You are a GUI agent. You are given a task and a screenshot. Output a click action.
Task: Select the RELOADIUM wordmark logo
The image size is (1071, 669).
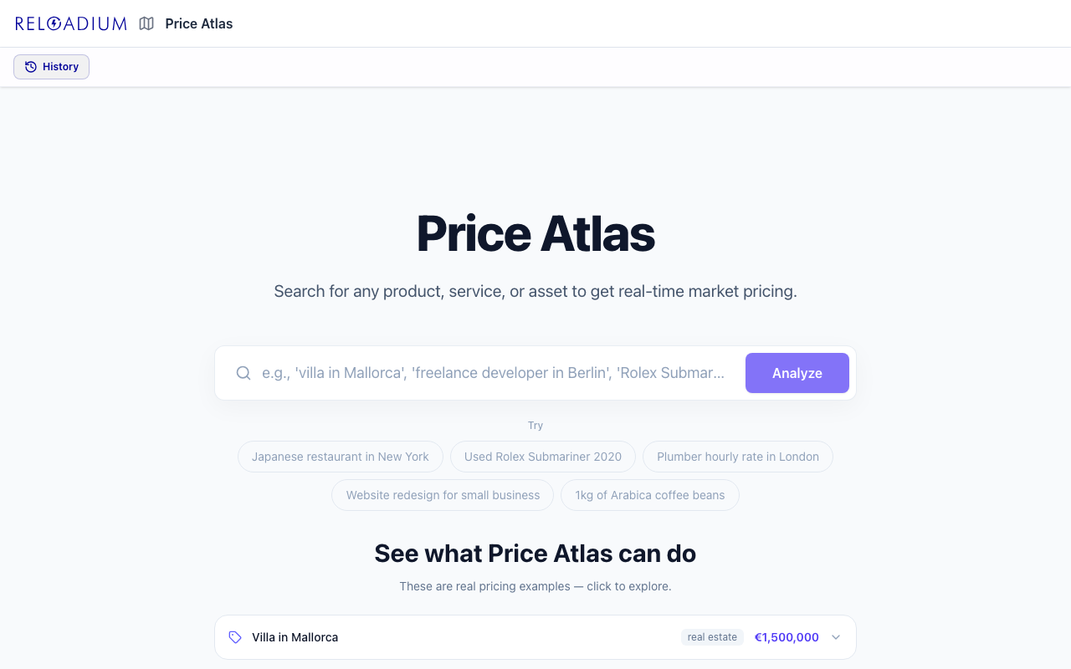pyautogui.click(x=70, y=23)
